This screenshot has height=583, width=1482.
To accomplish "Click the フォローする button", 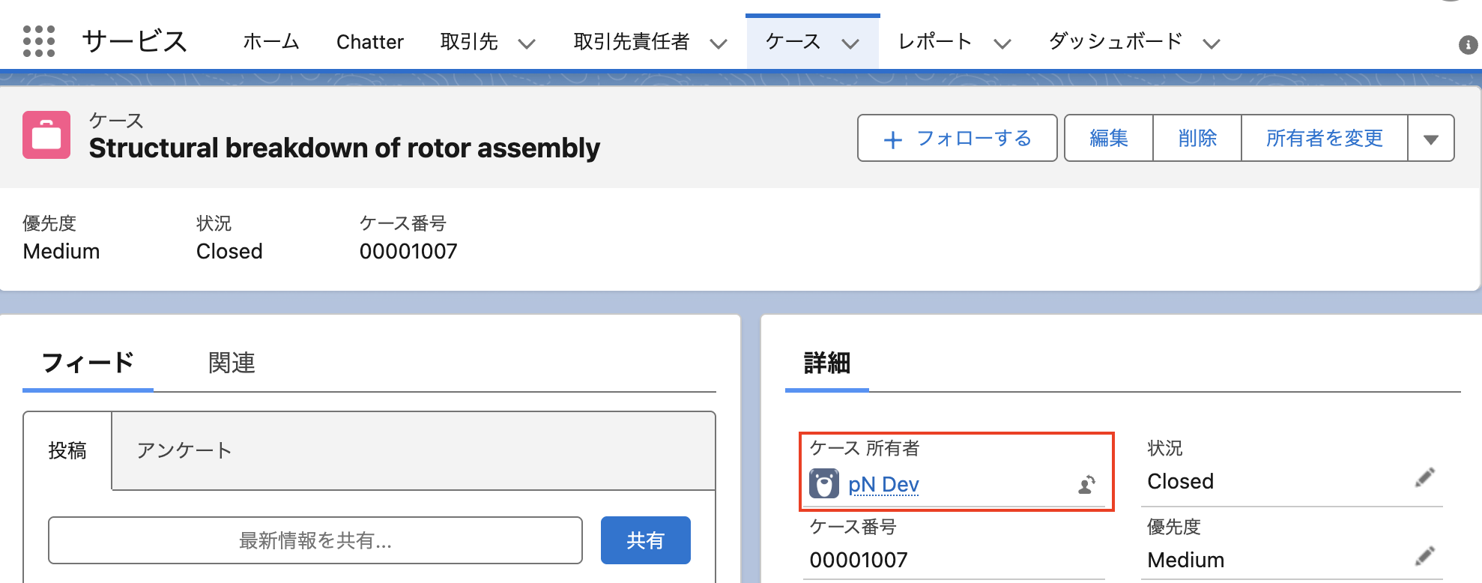I will (958, 138).
